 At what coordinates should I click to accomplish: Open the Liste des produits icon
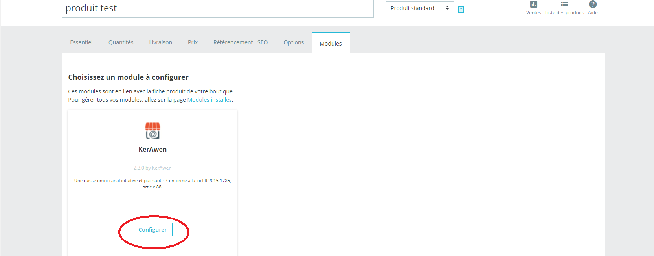564,4
